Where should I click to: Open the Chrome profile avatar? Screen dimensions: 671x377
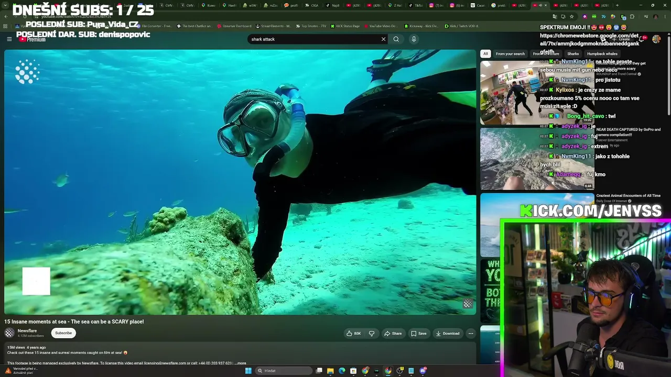[655, 17]
